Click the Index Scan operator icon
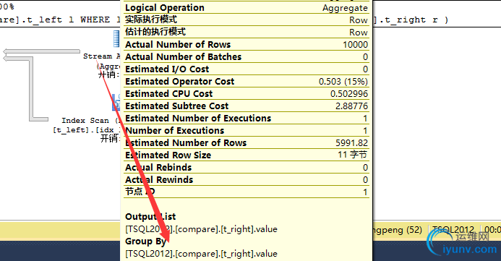 (116, 103)
